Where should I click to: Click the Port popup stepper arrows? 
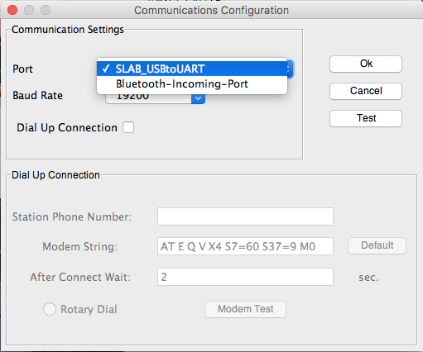(x=289, y=69)
